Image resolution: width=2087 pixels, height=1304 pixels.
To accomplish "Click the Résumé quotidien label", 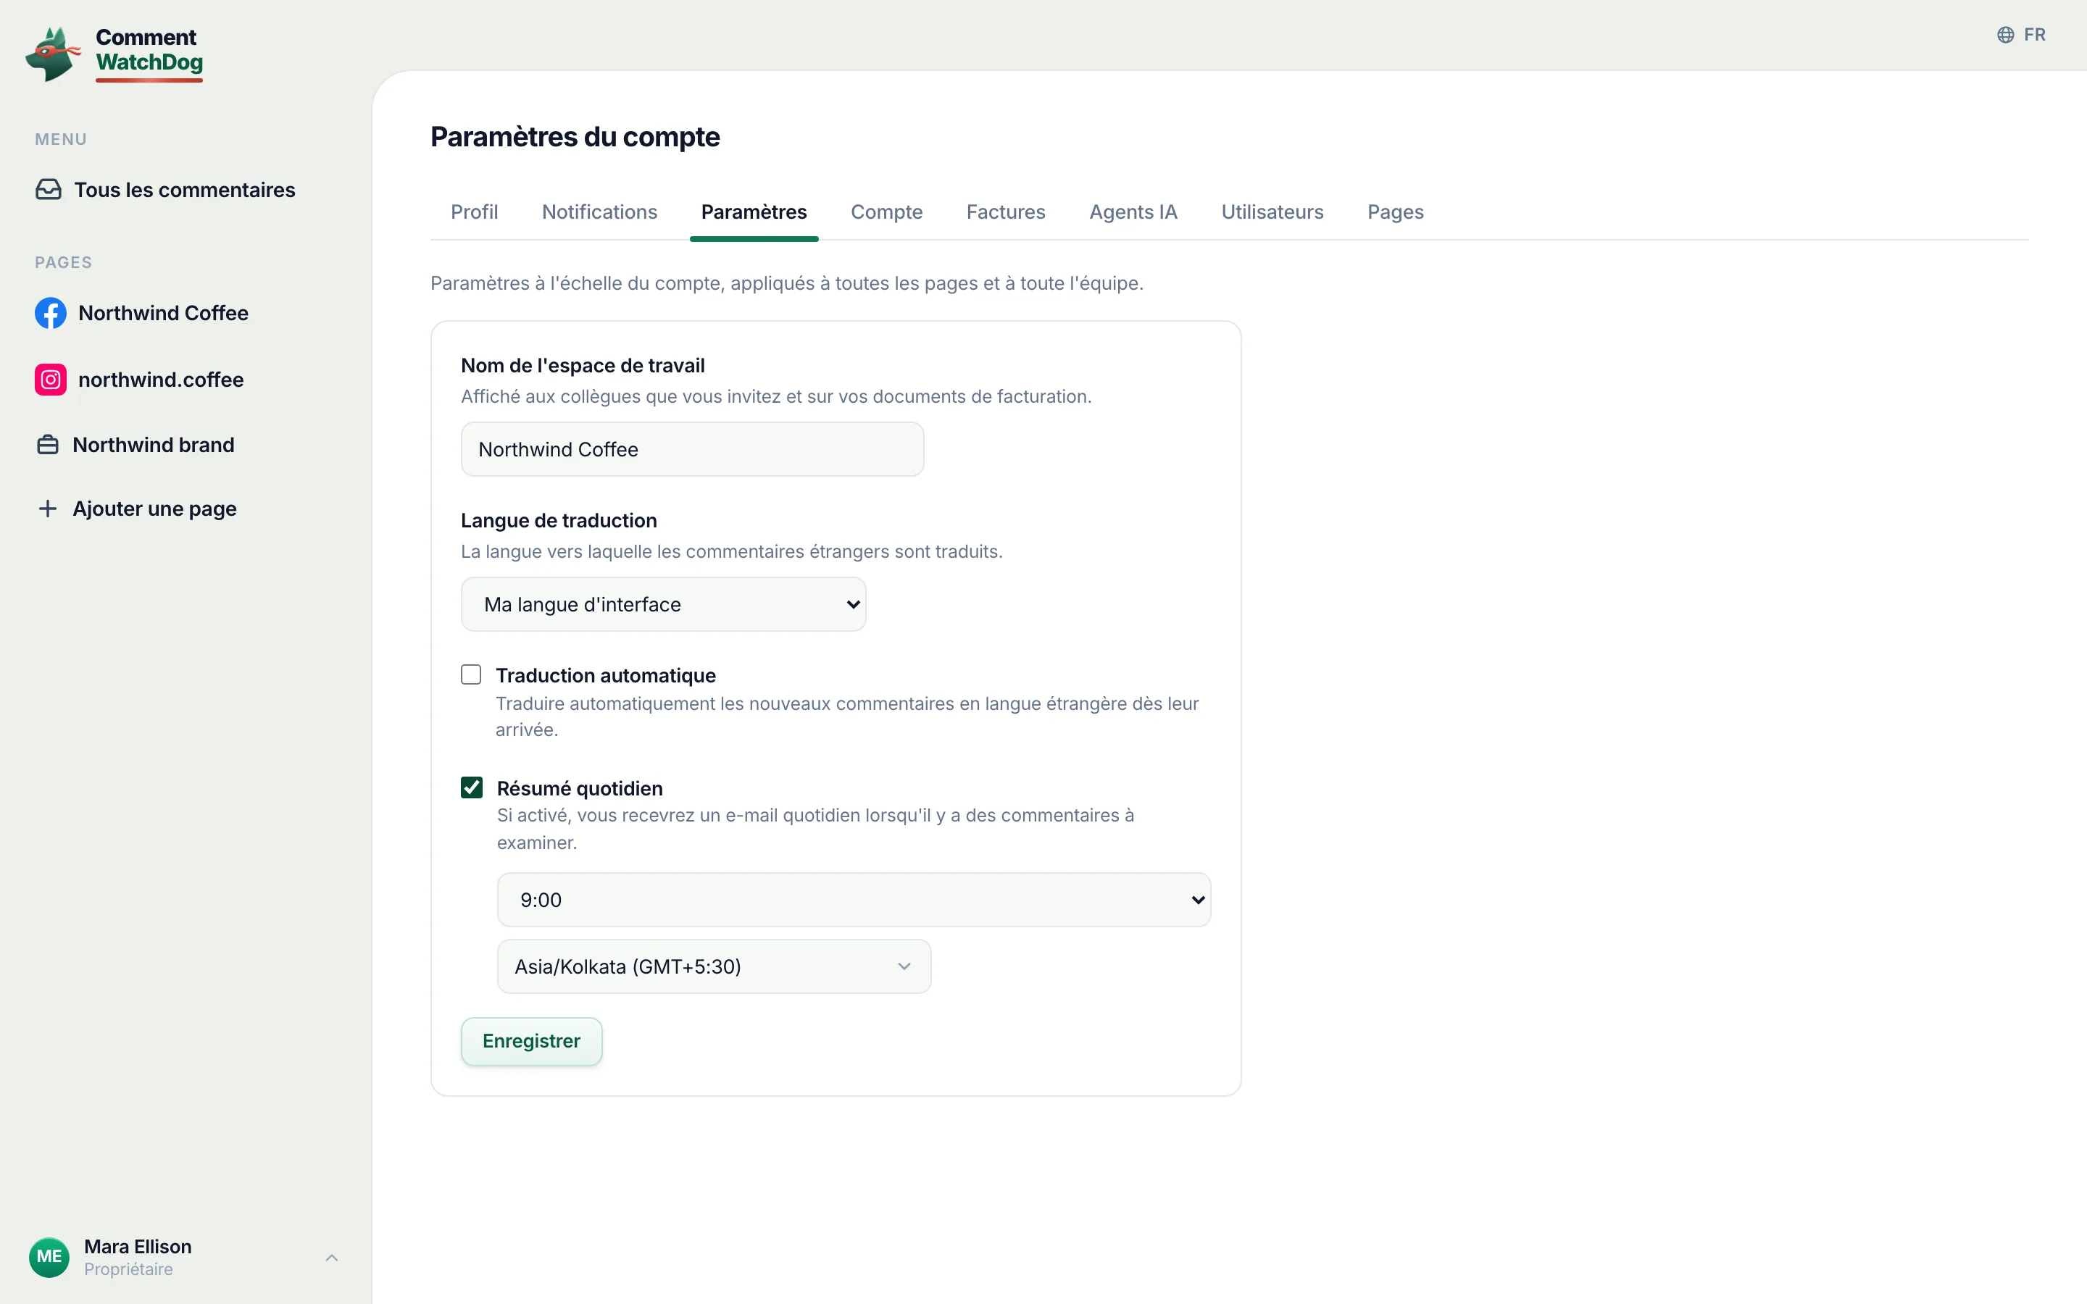I will (x=580, y=788).
